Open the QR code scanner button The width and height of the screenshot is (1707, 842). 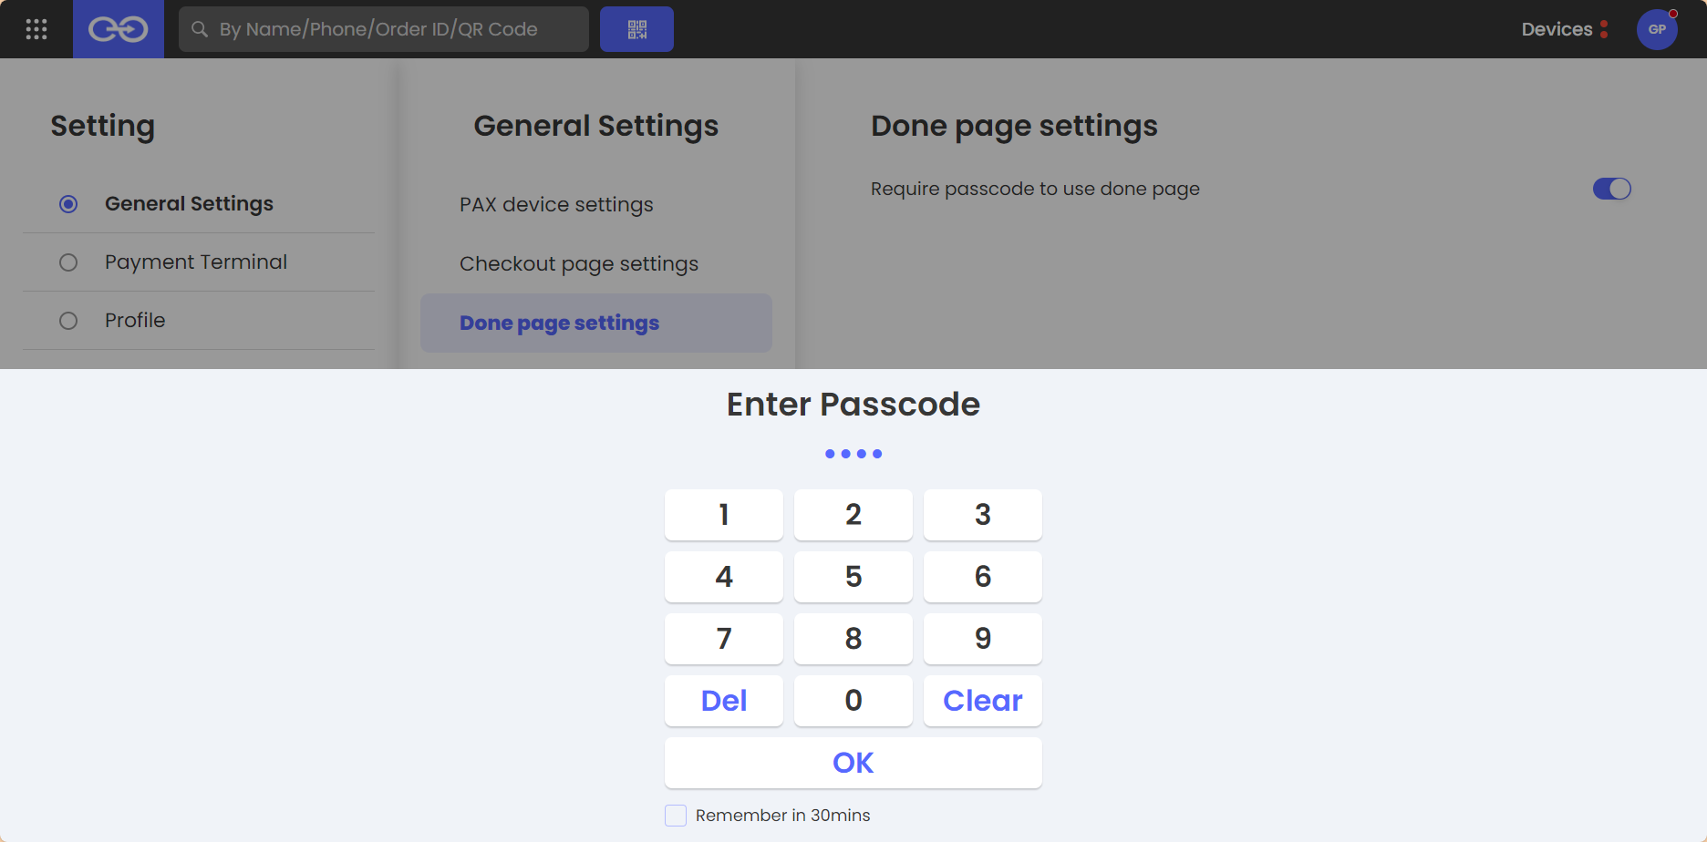636,29
